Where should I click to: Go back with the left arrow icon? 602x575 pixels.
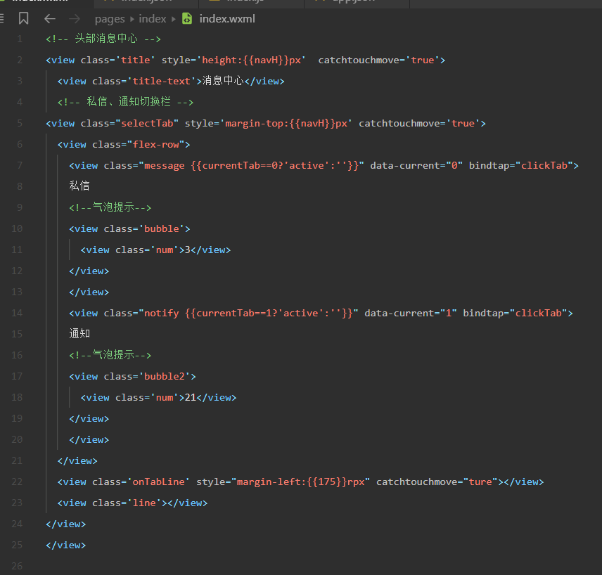[50, 18]
